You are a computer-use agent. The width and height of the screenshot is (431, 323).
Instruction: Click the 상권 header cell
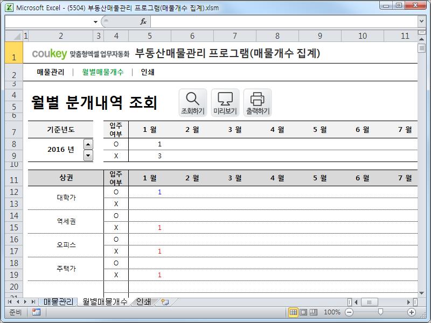click(66, 178)
